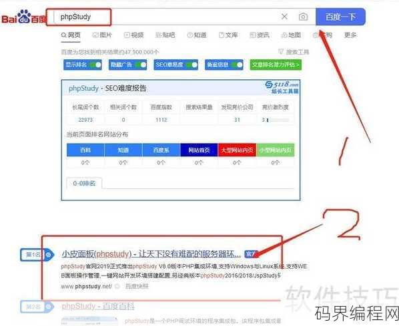The width and height of the screenshot is (399, 326).
Task: Click the red 大型网站内页 cell
Action: (237, 150)
